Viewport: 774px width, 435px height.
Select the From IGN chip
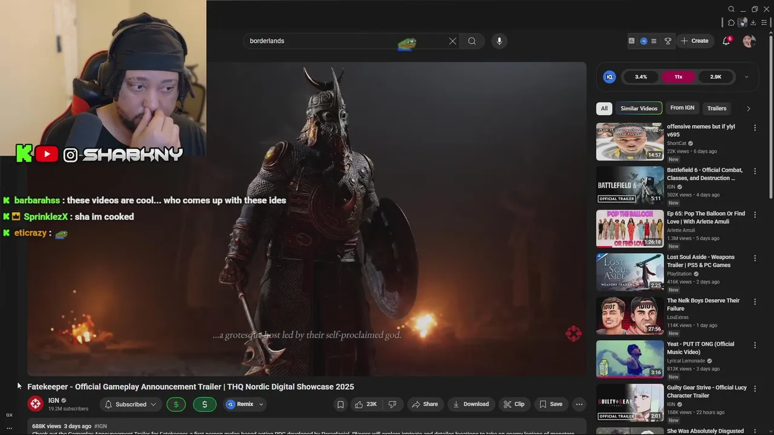[682, 108]
